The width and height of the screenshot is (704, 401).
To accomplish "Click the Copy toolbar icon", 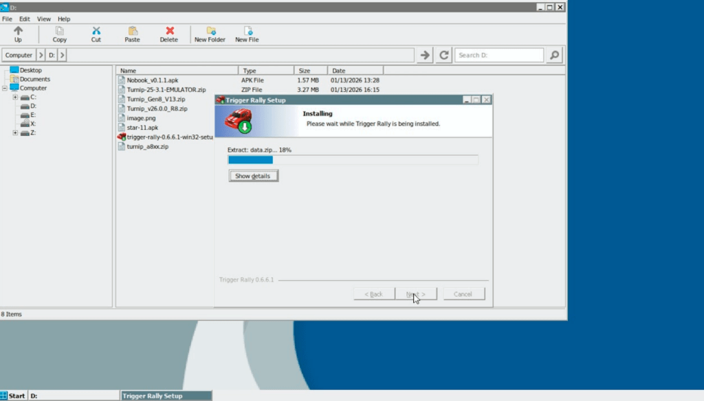I will click(x=60, y=31).
